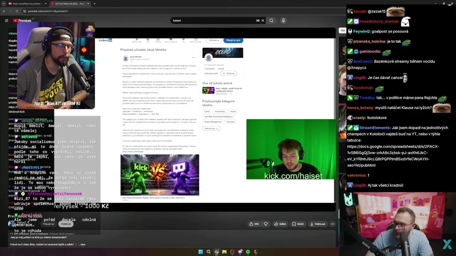Select the "První Měsíc Na Kicku" YouTube tab
The image size is (456, 256).
pos(69,4)
